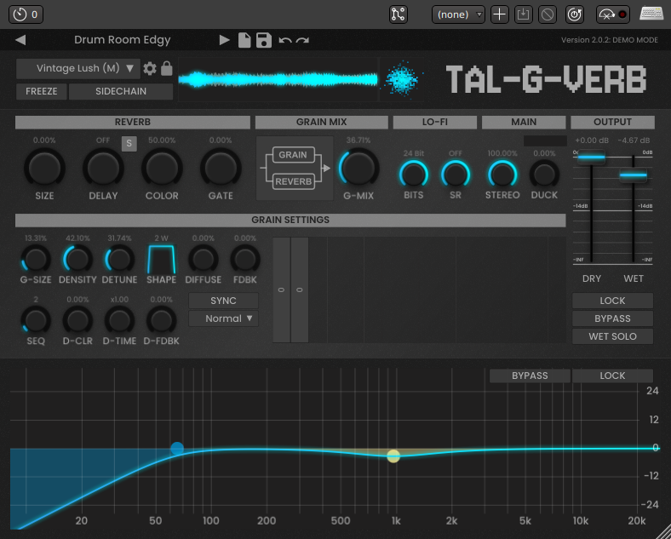
Task: Click the new preset document icon
Action: (244, 40)
